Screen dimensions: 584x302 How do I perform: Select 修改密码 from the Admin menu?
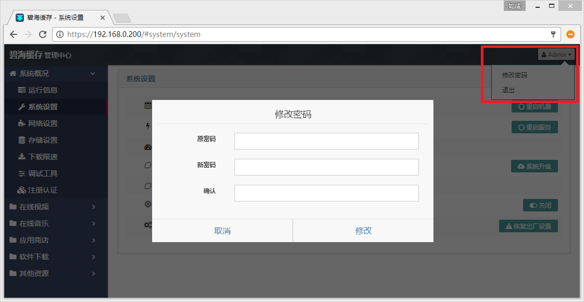tap(515, 75)
